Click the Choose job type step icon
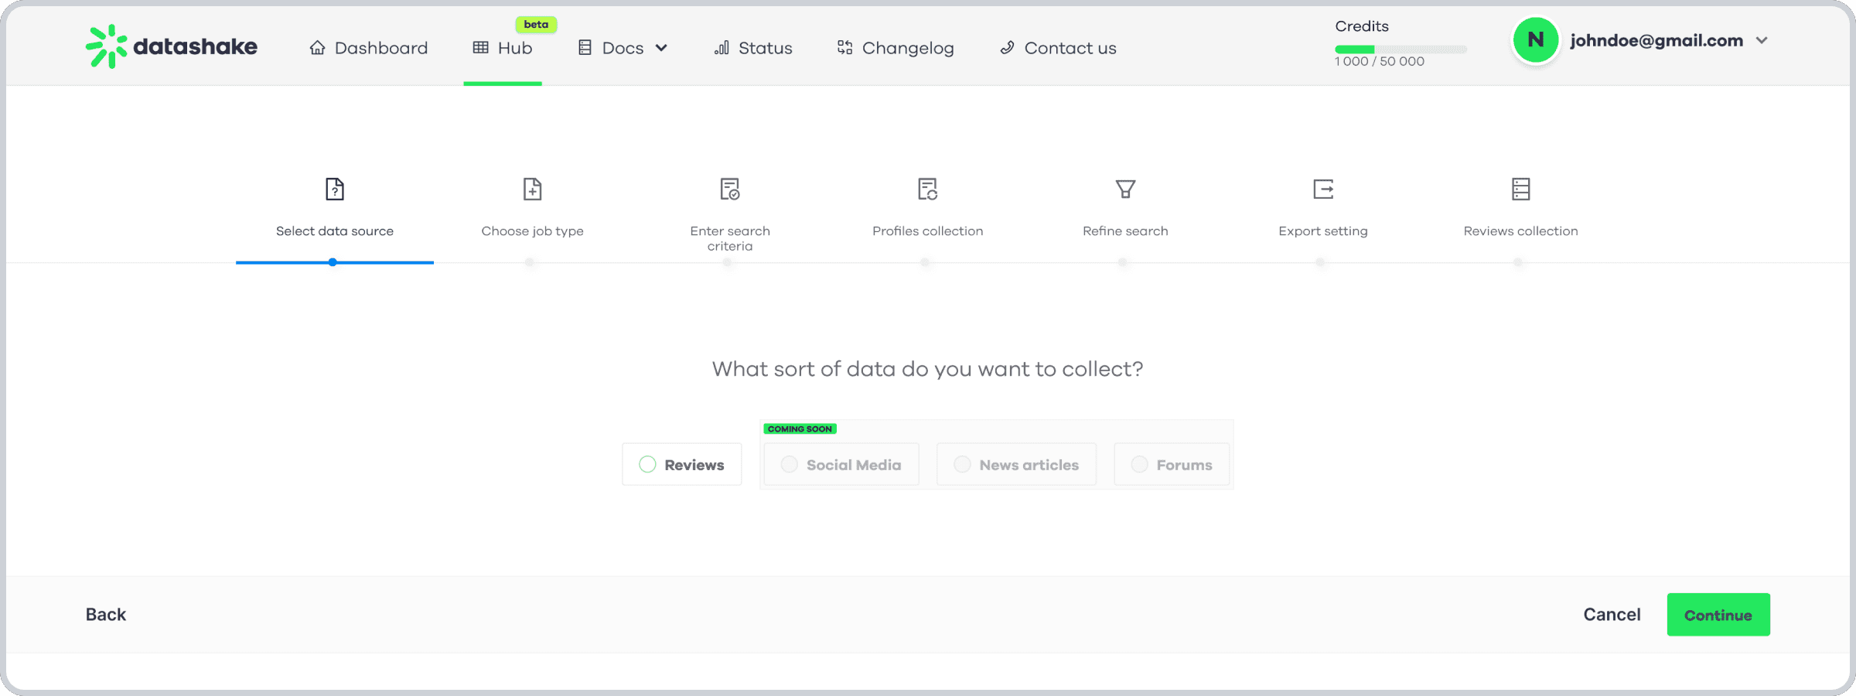The height and width of the screenshot is (696, 1856). click(x=532, y=189)
